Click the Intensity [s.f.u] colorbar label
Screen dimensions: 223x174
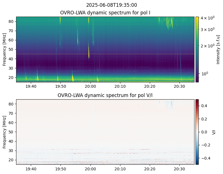tap(218, 49)
